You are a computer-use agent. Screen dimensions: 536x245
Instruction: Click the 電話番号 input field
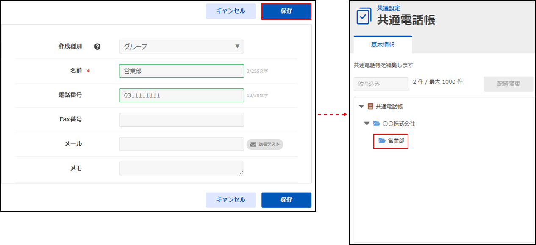coord(181,96)
